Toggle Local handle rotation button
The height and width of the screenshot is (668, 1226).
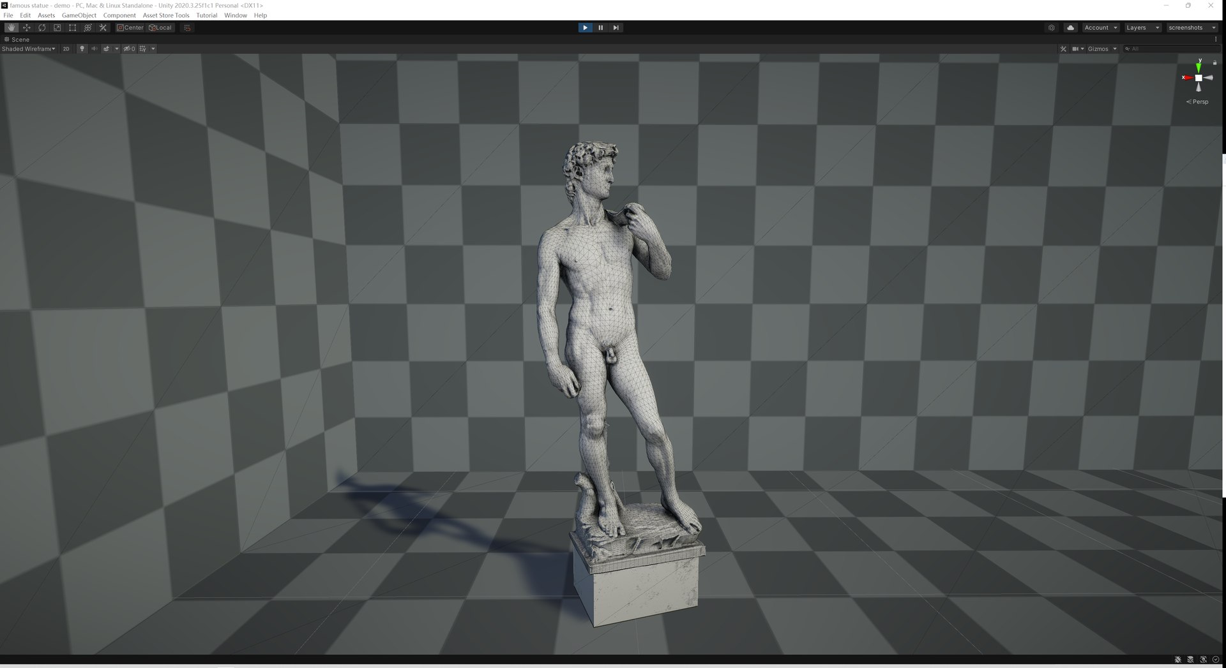click(x=160, y=27)
